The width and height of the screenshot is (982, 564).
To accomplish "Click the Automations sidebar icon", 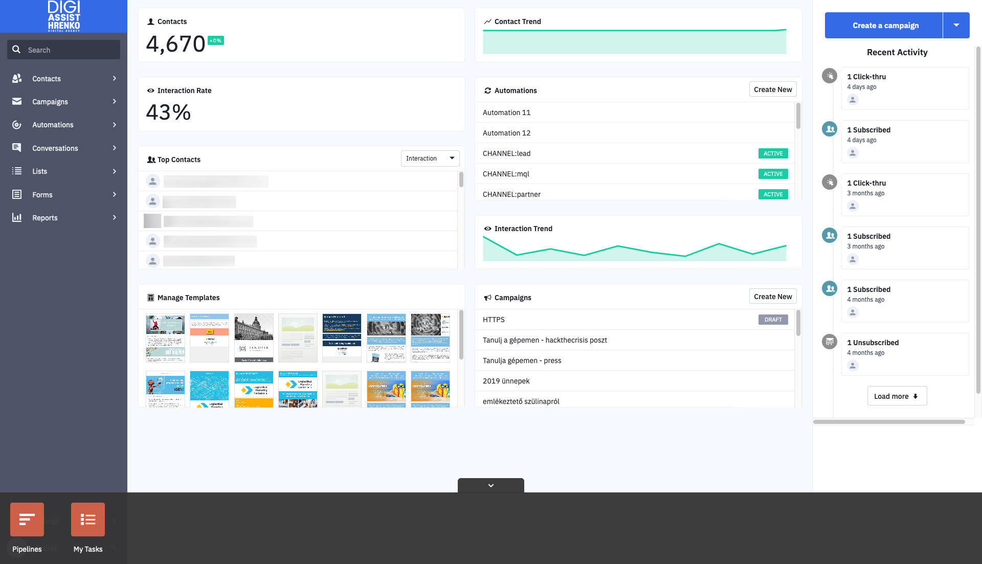I will click(x=17, y=125).
